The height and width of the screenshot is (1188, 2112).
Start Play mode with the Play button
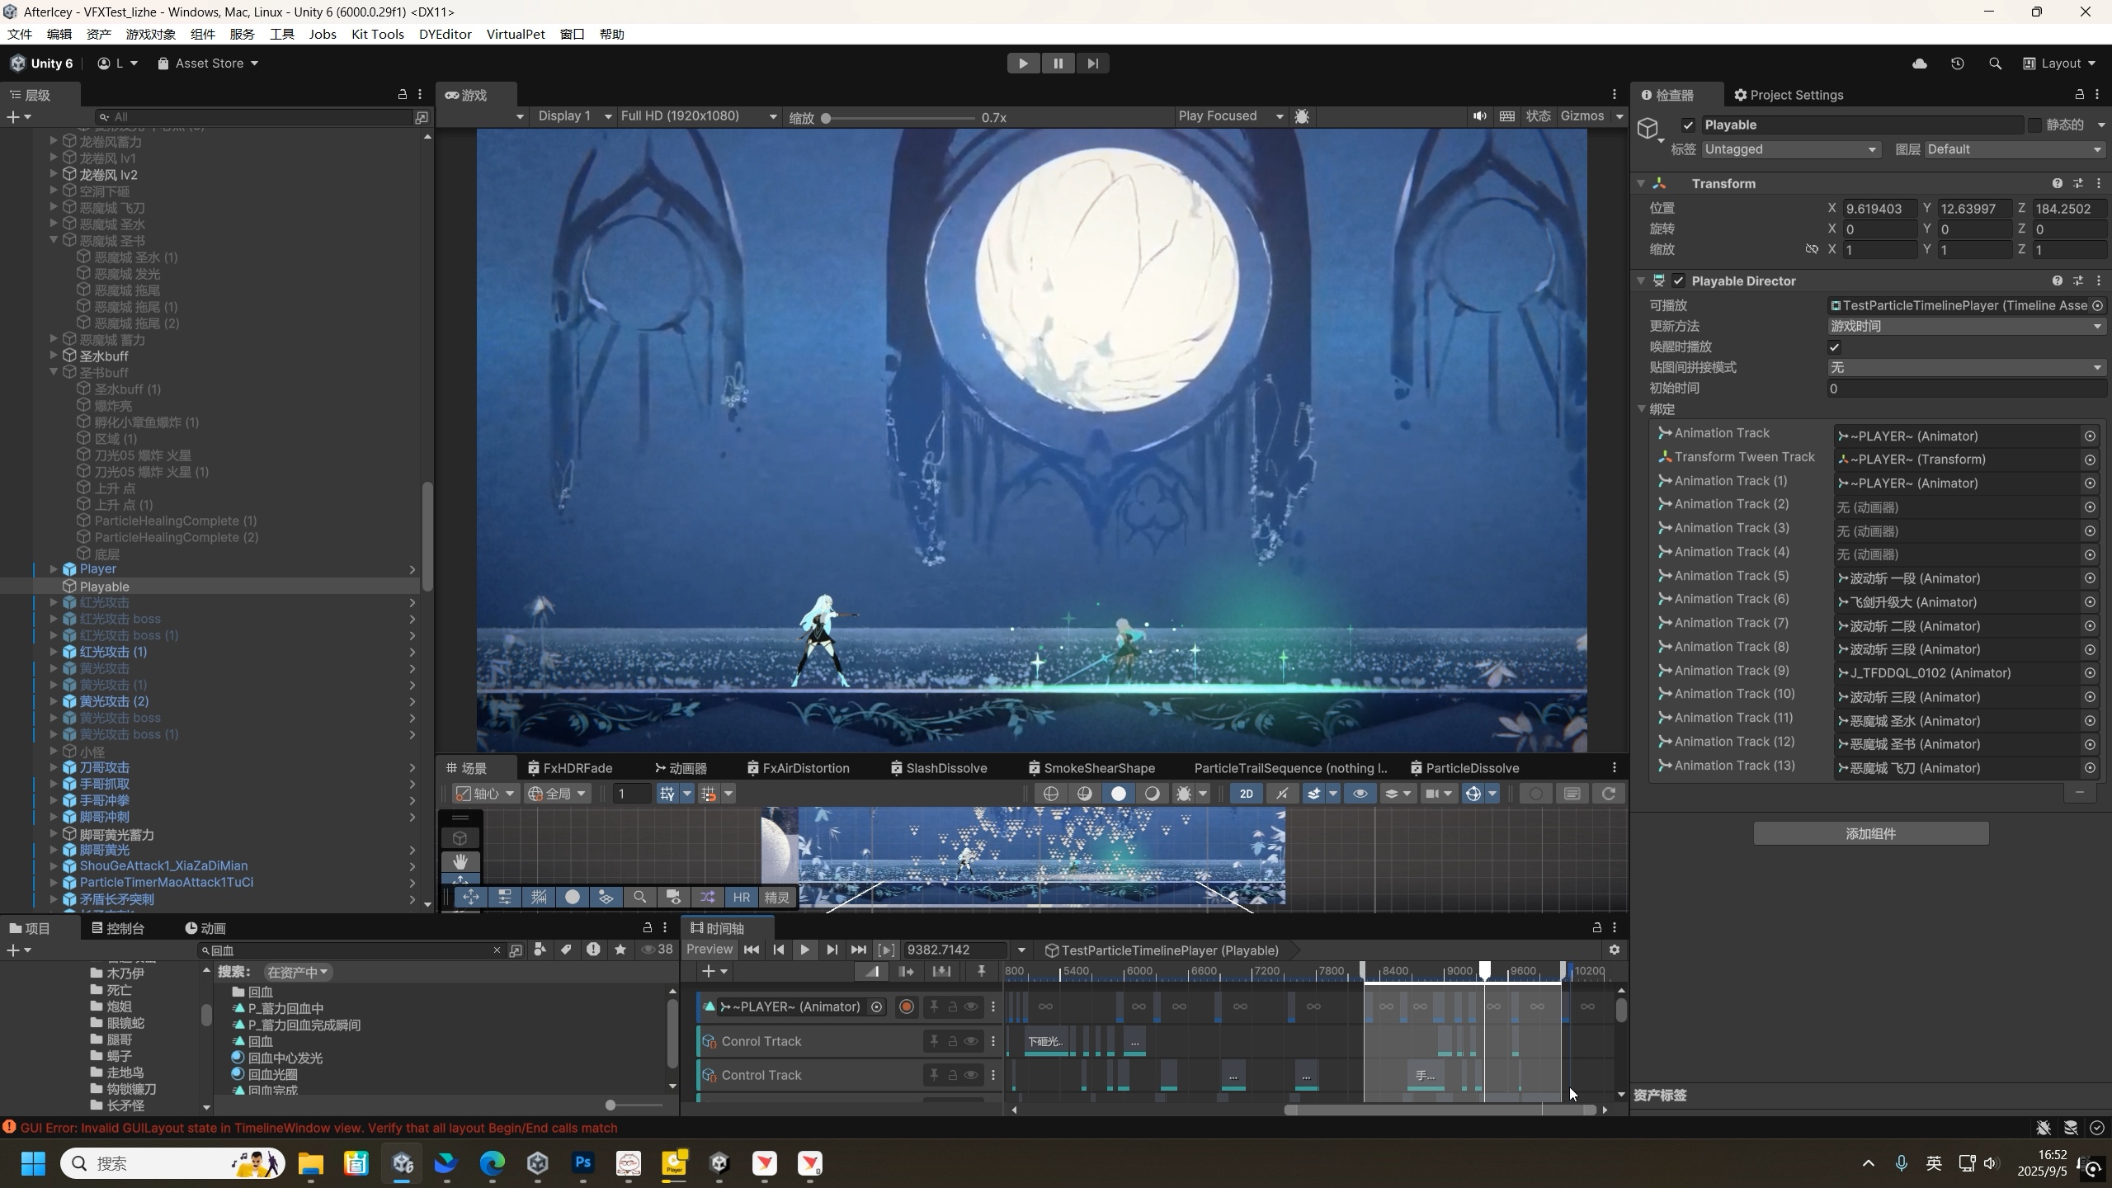1023,64
